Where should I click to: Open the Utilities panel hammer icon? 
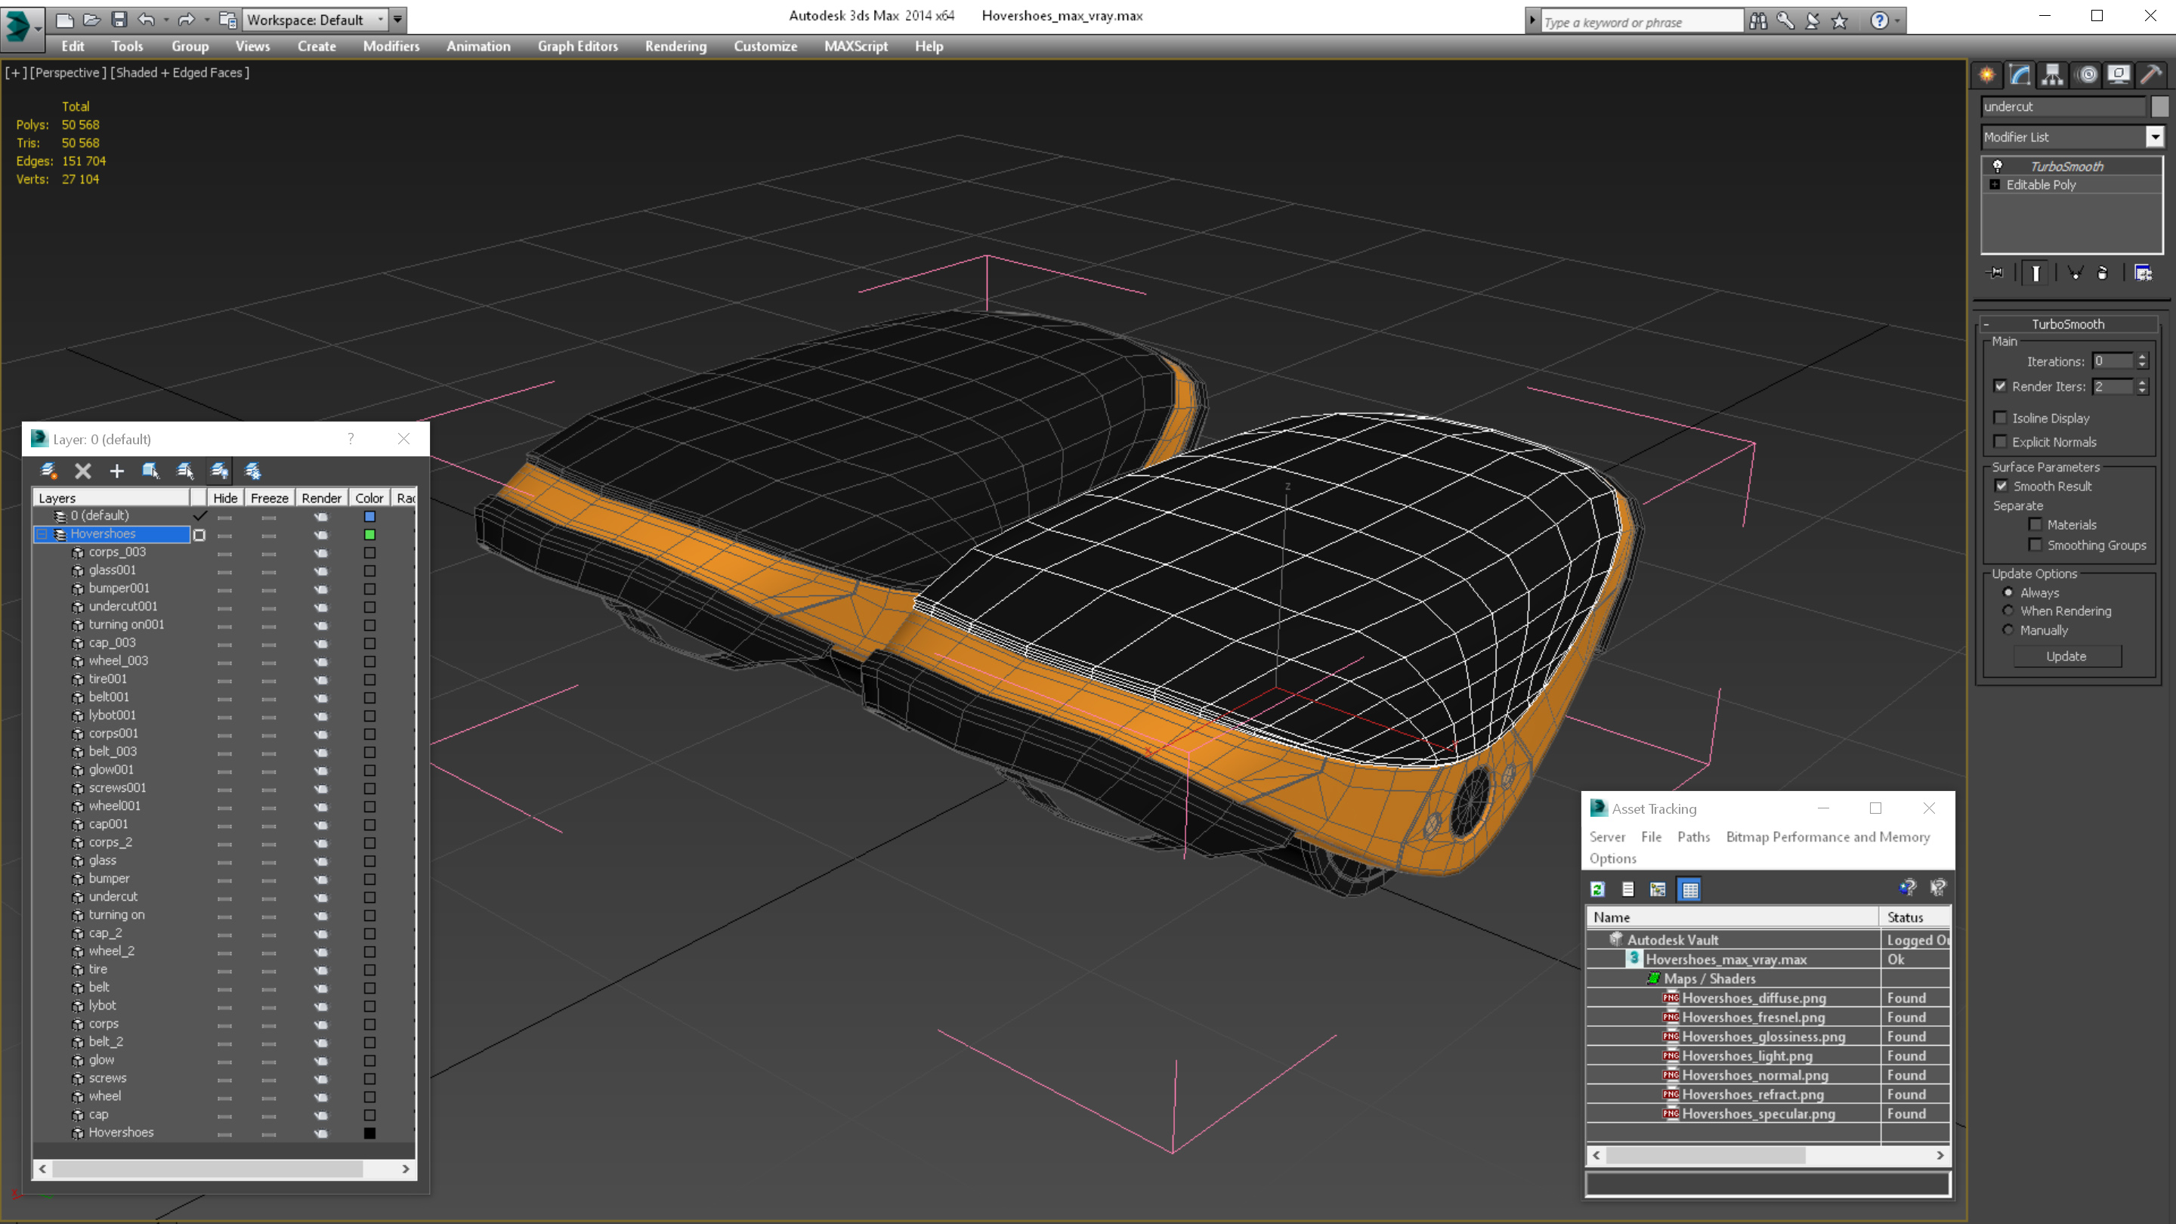click(x=2150, y=74)
